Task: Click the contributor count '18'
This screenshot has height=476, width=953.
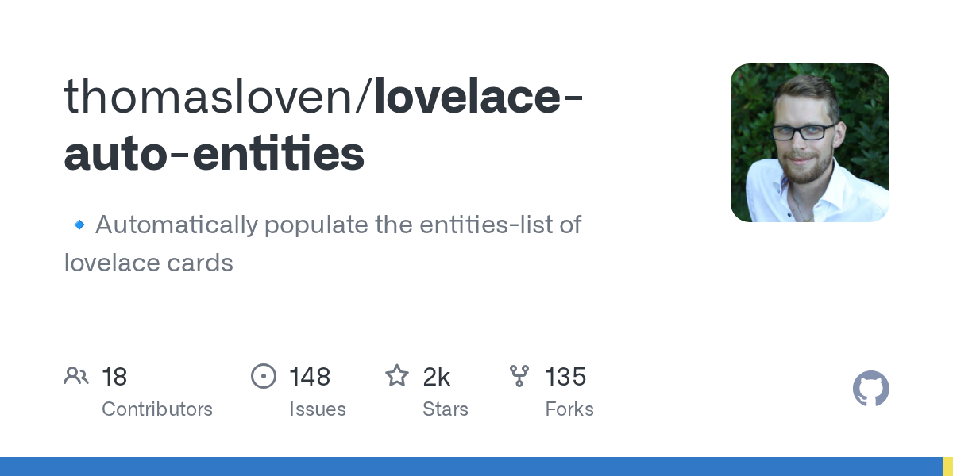Action: point(114,377)
